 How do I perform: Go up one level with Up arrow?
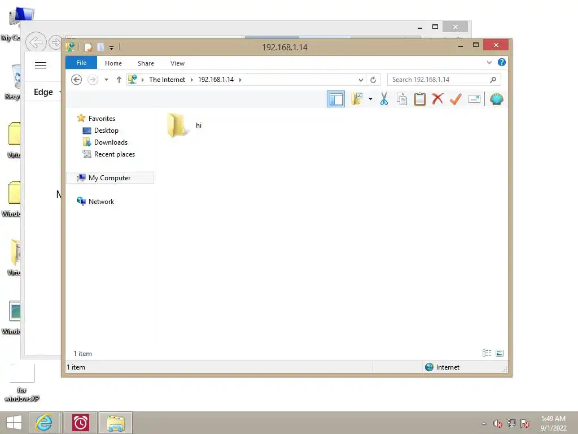pos(119,79)
